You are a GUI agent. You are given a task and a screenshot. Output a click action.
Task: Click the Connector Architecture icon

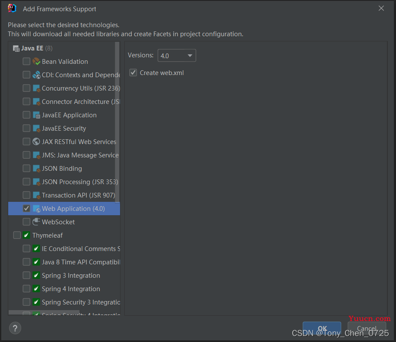[36, 101]
